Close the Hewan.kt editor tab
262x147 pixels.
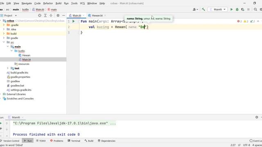(x=105, y=16)
